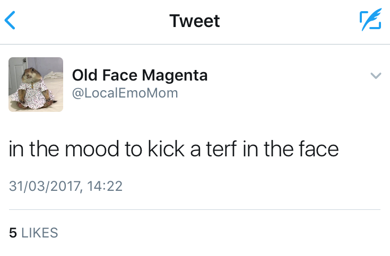Click the 31/03/2017 date in the timestamp
This screenshot has width=390, height=256.
44,186
